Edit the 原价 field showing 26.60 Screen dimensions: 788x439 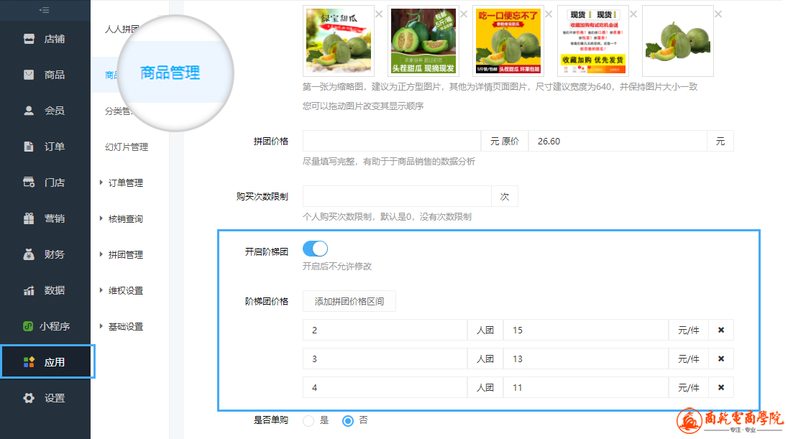(x=618, y=141)
